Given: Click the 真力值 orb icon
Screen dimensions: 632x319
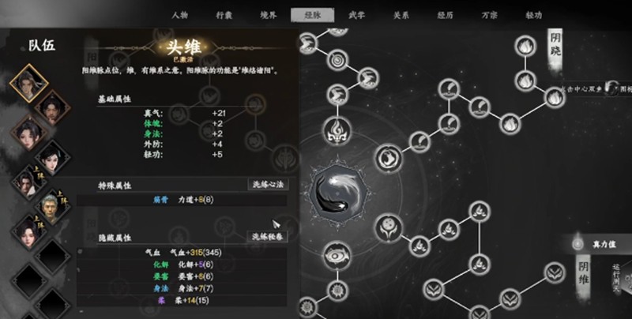Looking at the screenshot, I should [x=577, y=244].
